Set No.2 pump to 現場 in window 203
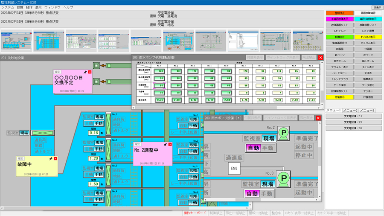Screen dimensions: 384x216 coord(269,138)
